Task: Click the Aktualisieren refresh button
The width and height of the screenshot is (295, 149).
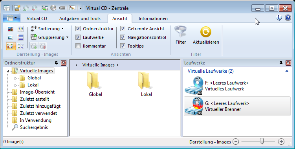Action: 206,35
